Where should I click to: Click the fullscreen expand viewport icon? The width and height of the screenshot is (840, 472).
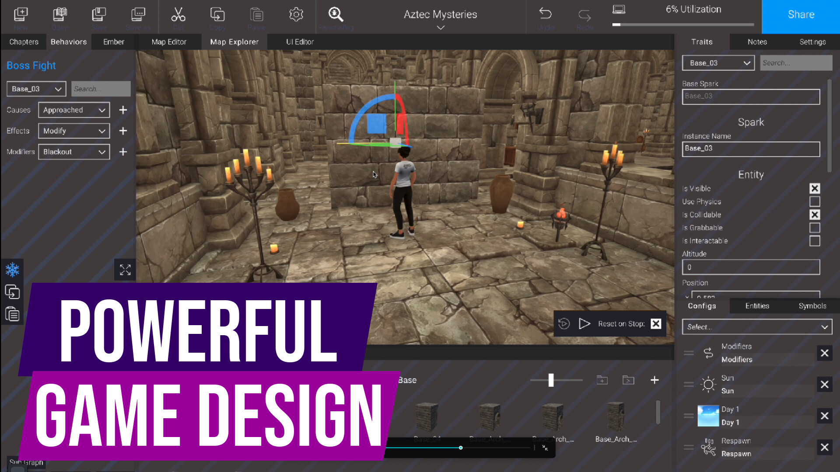pos(125,270)
